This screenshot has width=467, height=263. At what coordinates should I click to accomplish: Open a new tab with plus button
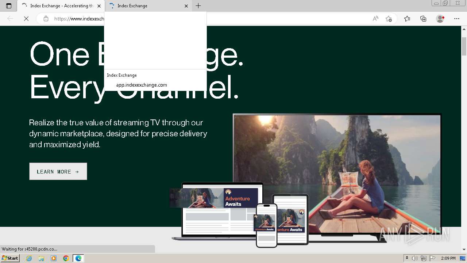click(x=198, y=6)
